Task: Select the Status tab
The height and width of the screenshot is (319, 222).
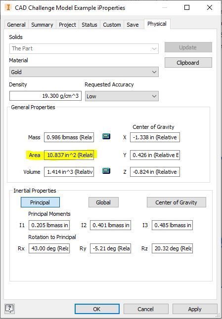Action: 89,25
